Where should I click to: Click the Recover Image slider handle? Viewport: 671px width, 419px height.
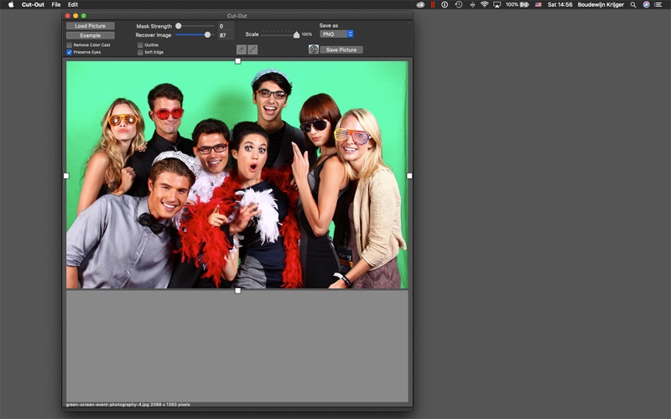pos(207,34)
